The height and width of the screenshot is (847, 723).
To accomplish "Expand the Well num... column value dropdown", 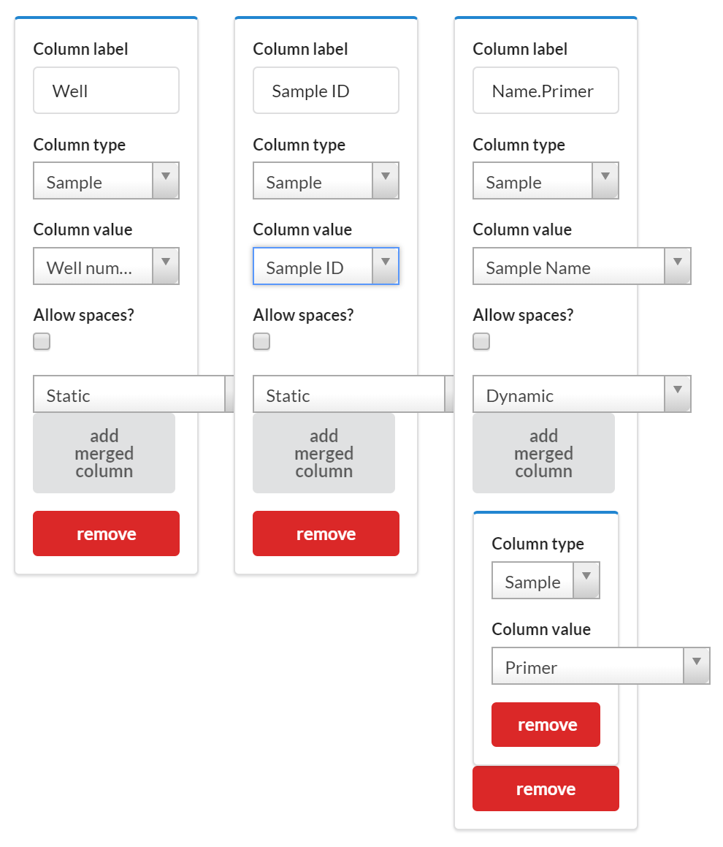I will coord(106,267).
